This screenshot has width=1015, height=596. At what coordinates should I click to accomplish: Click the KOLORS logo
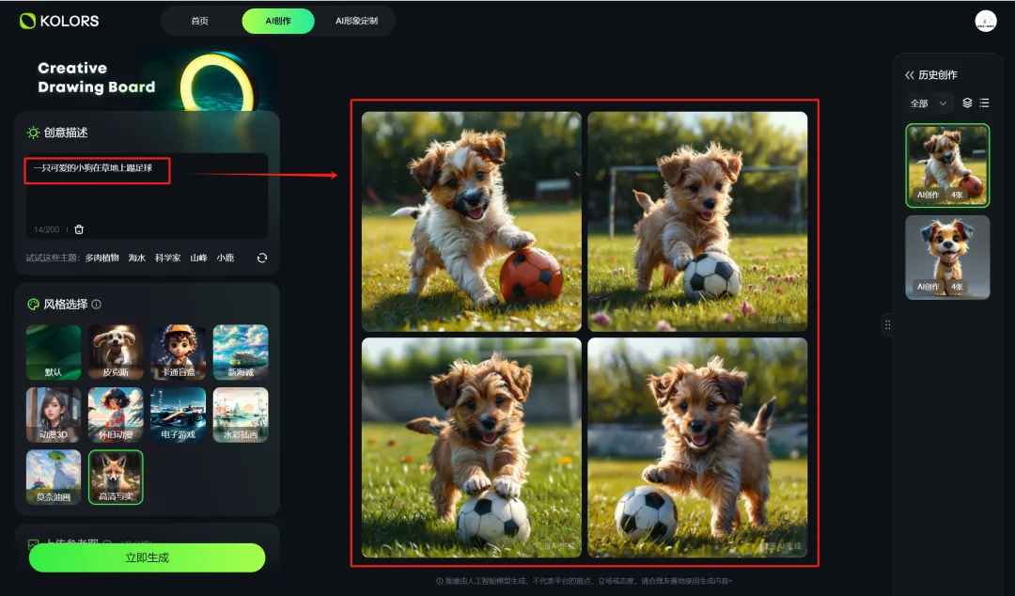point(59,21)
